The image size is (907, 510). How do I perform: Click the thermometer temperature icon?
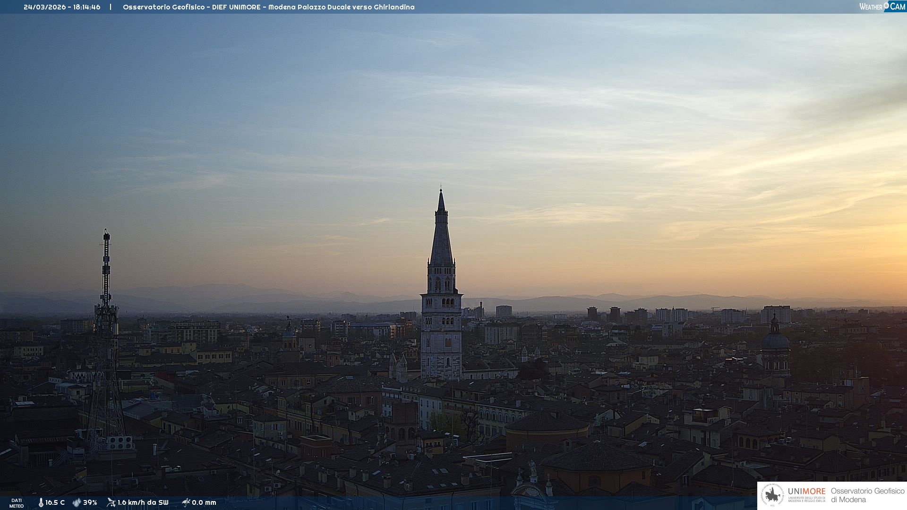[x=41, y=502]
